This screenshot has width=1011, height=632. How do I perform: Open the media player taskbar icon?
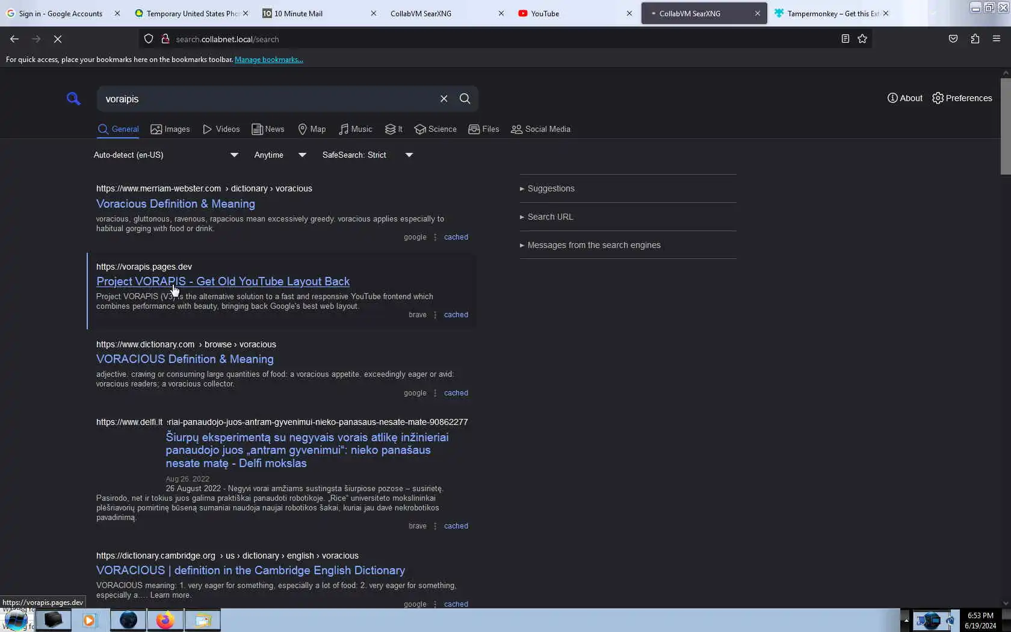tap(90, 620)
